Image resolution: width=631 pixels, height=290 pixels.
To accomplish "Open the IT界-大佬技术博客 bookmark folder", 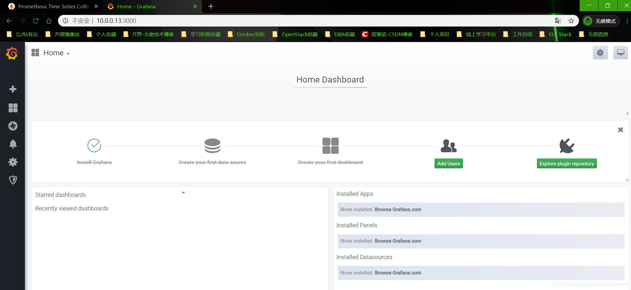I will pos(148,34).
